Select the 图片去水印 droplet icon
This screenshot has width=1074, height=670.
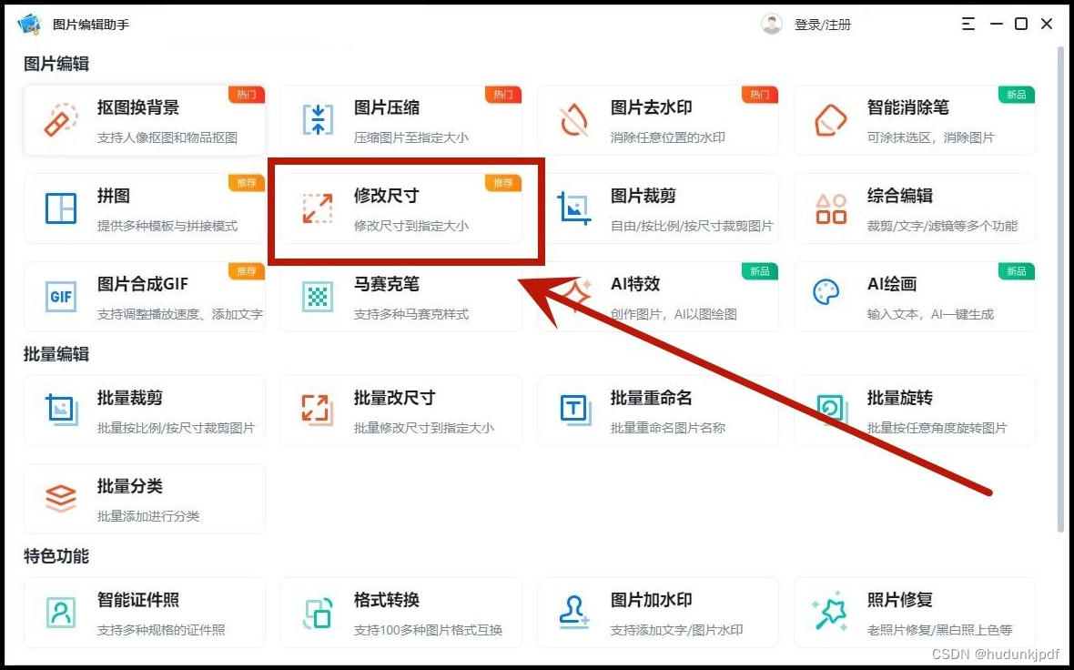point(574,120)
